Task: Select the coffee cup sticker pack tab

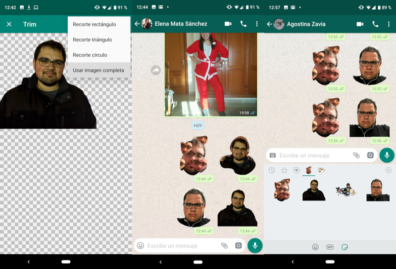Action: (x=321, y=170)
